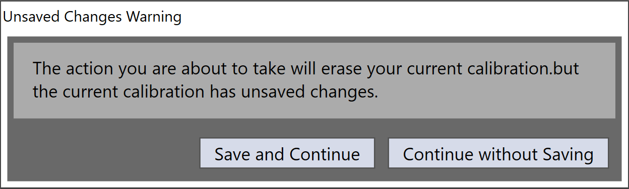
Task: Select the Unsaved Changes Warning title text
Action: pyautogui.click(x=92, y=17)
